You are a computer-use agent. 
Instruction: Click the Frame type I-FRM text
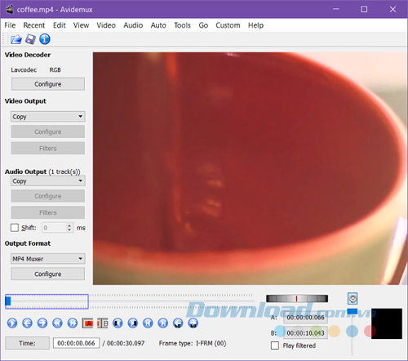pyautogui.click(x=193, y=343)
